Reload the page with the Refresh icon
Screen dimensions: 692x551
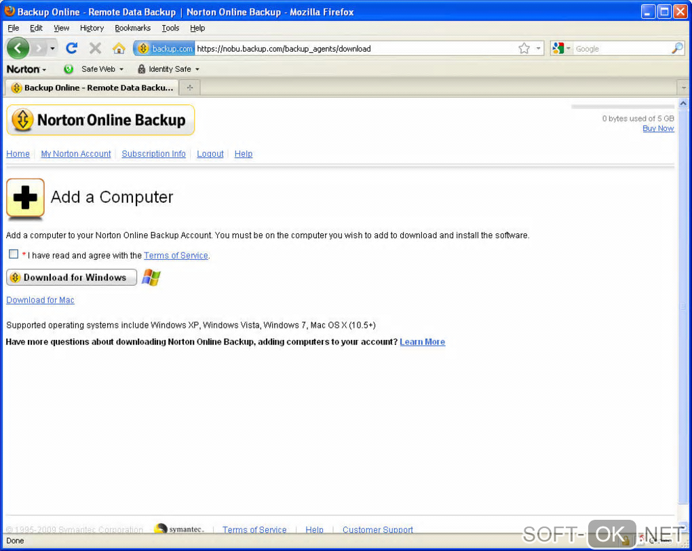[72, 48]
